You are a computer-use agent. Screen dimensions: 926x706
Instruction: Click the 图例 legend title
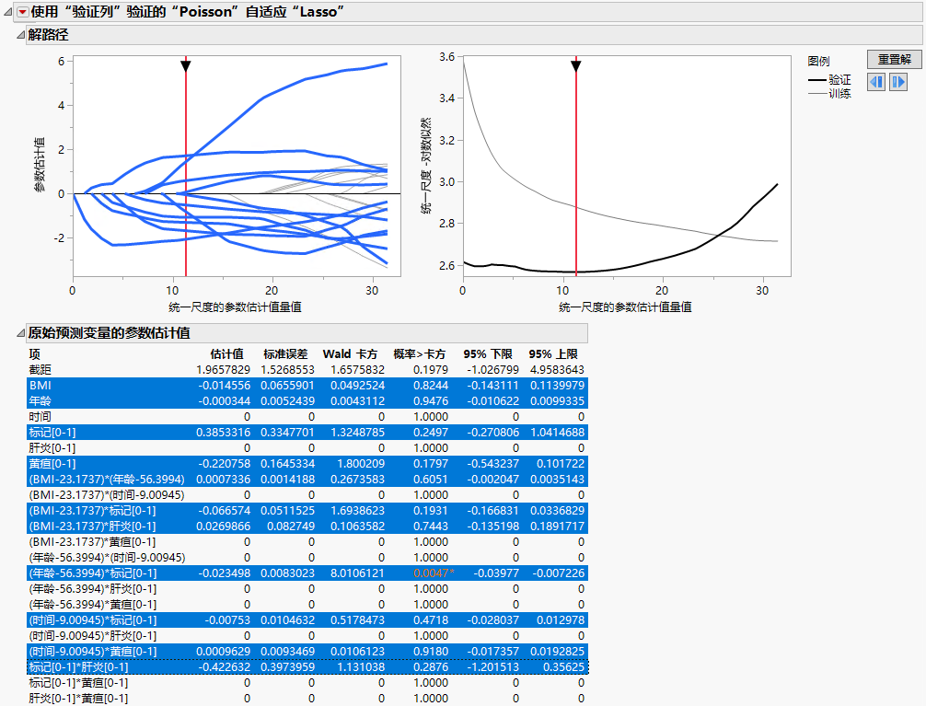(x=818, y=61)
